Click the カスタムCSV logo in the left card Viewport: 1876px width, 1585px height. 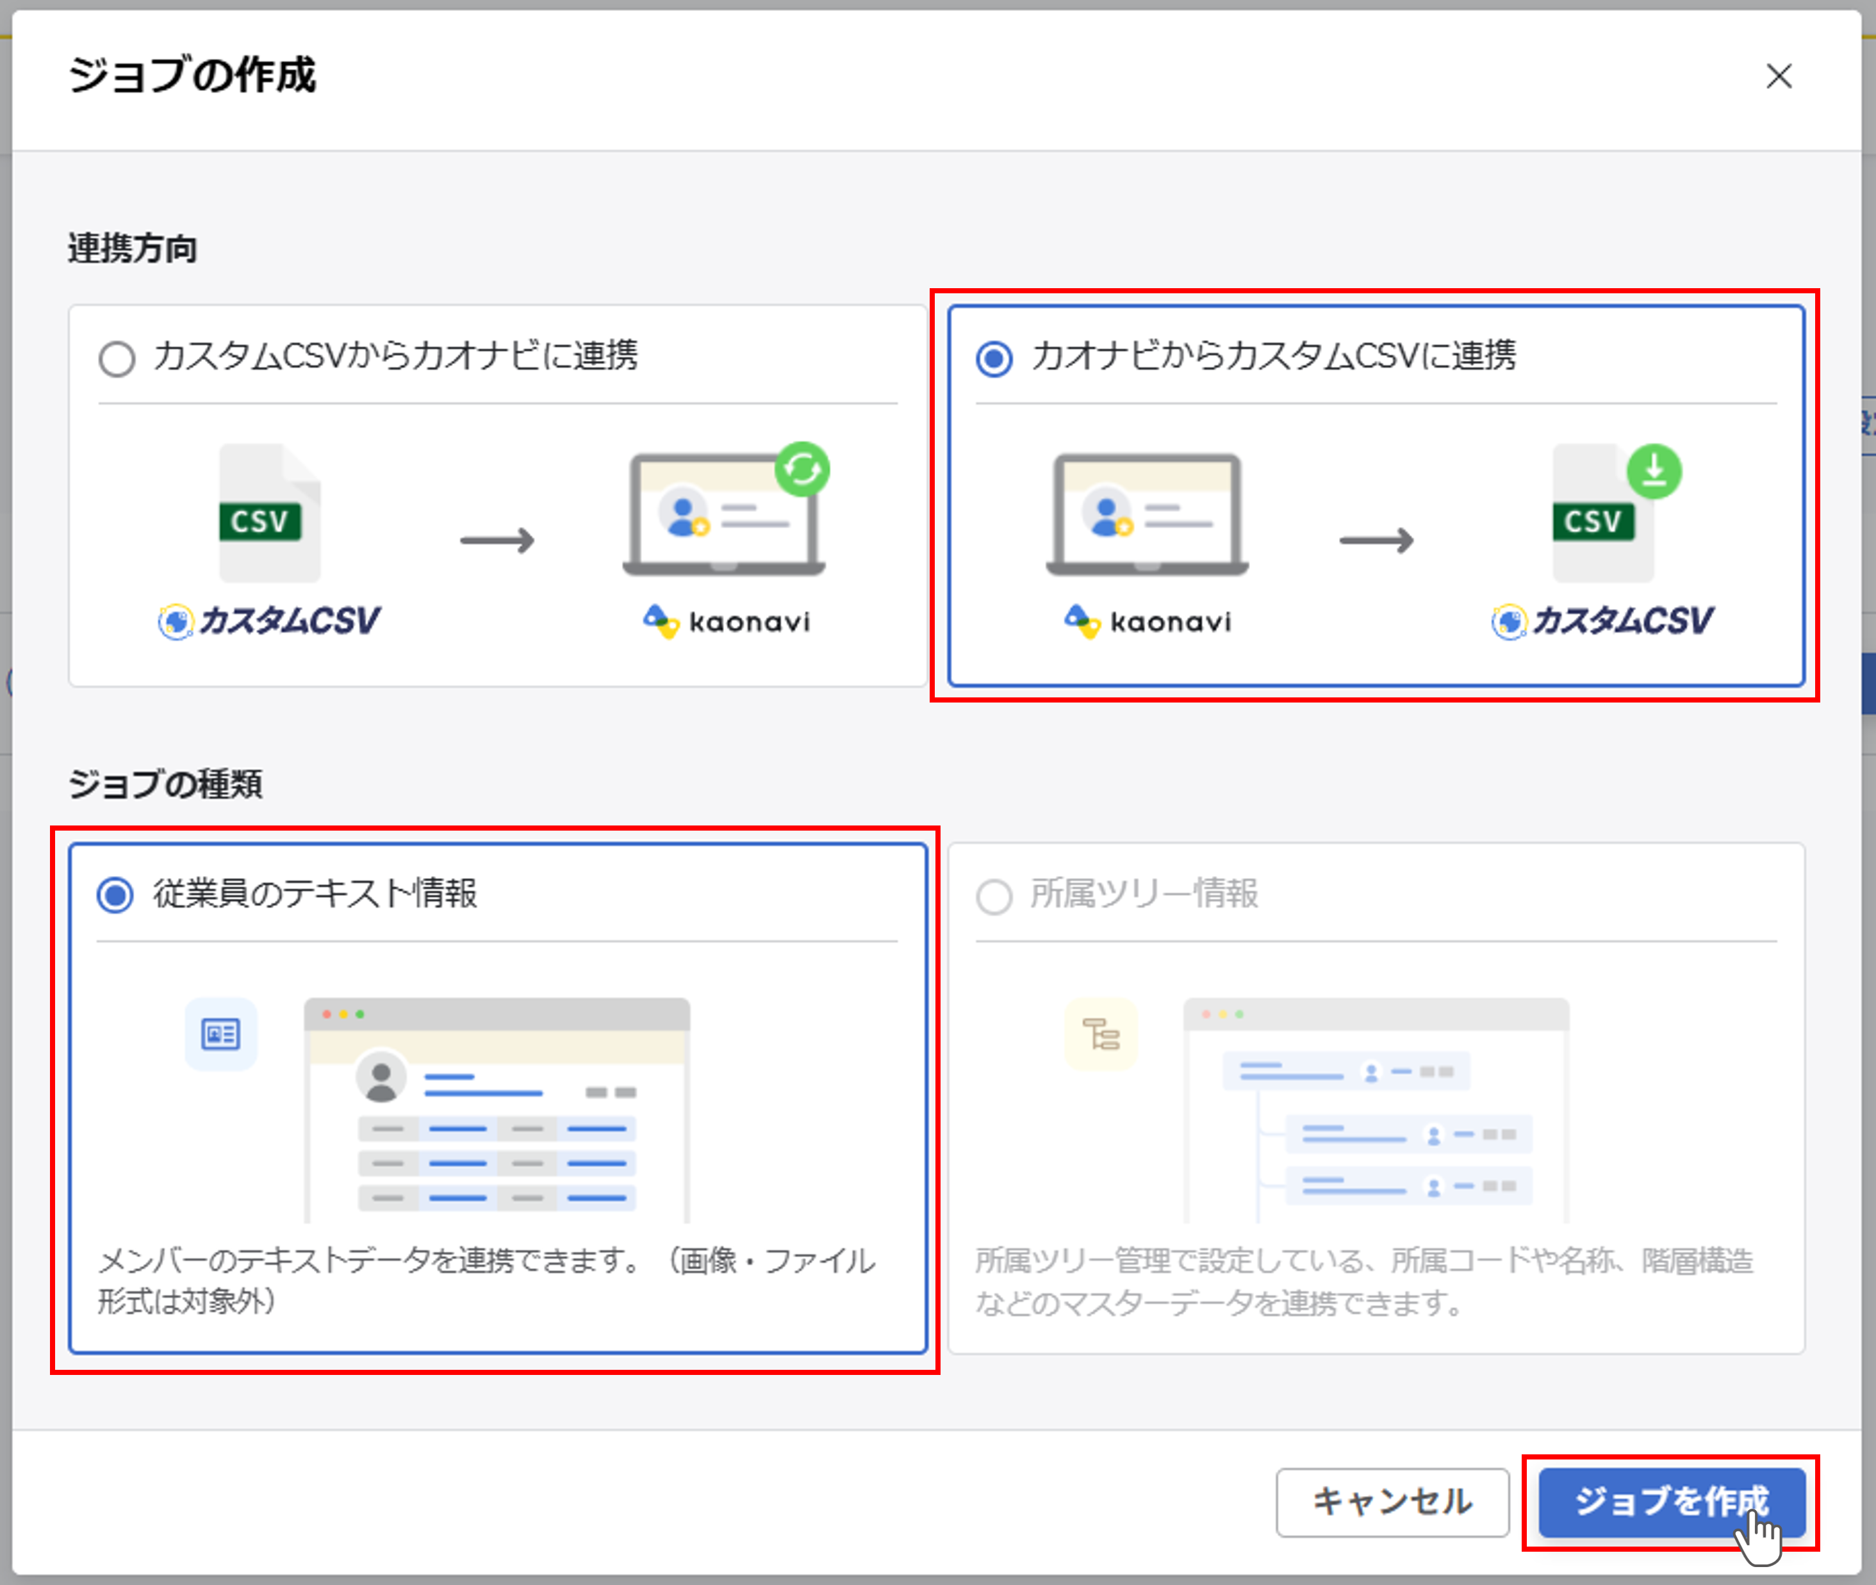(270, 621)
